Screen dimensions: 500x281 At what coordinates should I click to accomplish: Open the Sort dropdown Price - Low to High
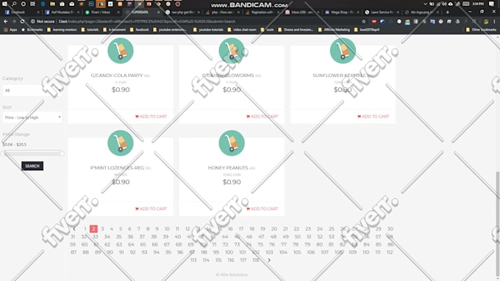[x=32, y=117]
